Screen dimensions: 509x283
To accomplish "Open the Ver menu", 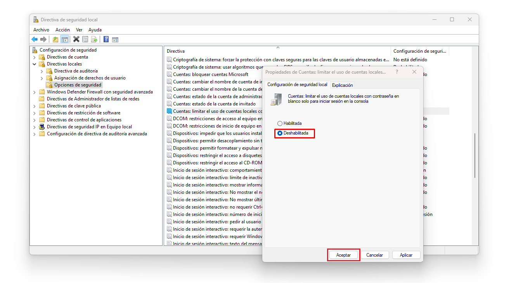I will click(x=79, y=30).
